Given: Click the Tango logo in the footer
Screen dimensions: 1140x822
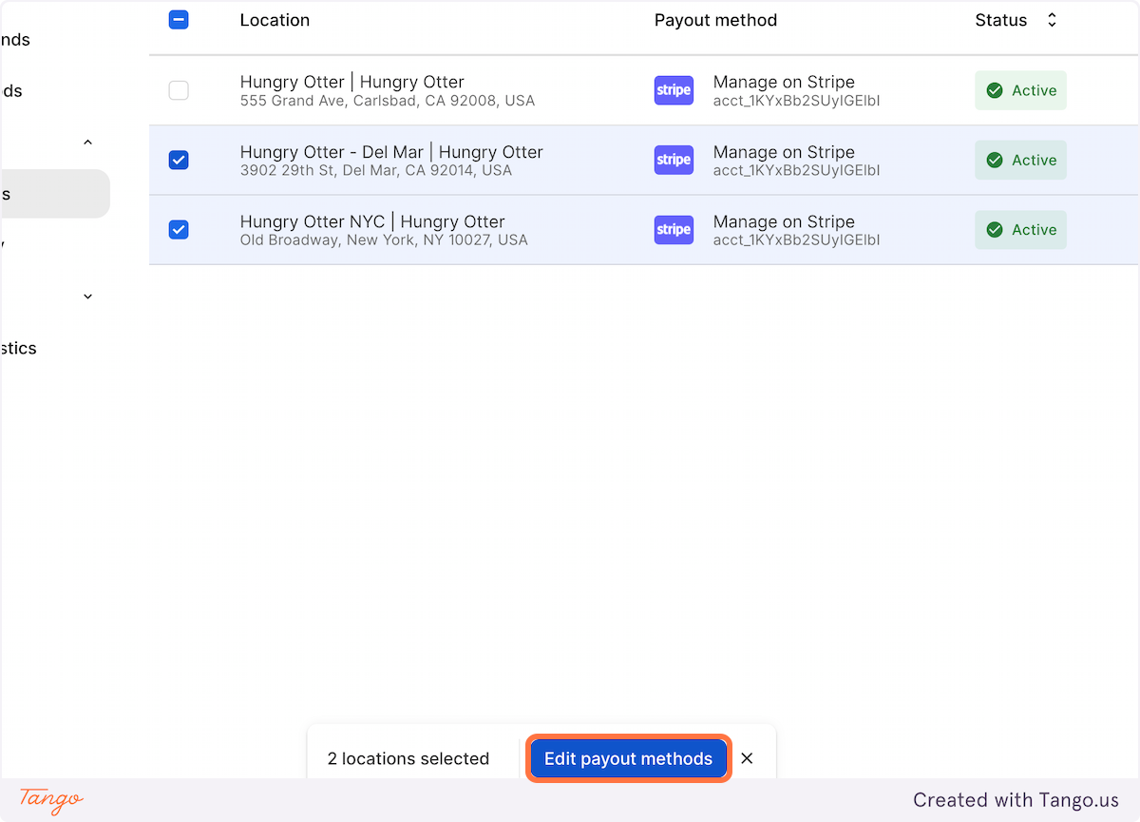Looking at the screenshot, I should point(49,801).
